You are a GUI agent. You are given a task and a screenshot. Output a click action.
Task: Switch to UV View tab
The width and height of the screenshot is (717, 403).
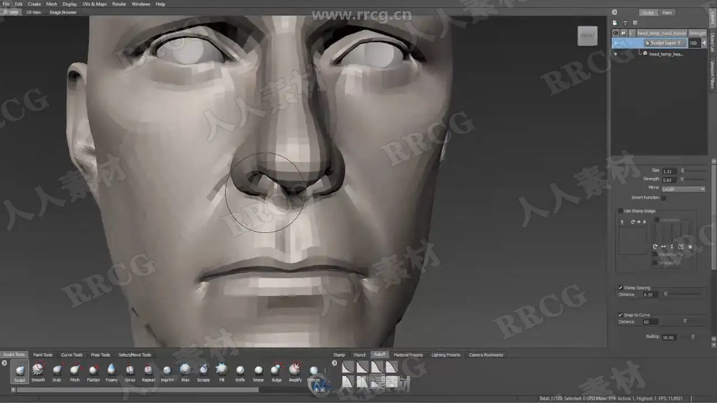tap(34, 12)
